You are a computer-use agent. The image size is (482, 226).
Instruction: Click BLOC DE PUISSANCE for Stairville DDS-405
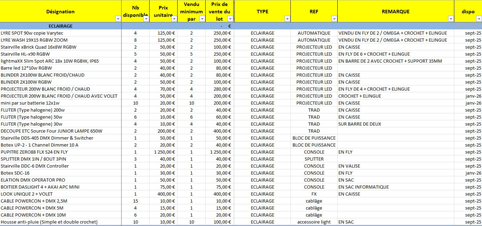coord(314,138)
